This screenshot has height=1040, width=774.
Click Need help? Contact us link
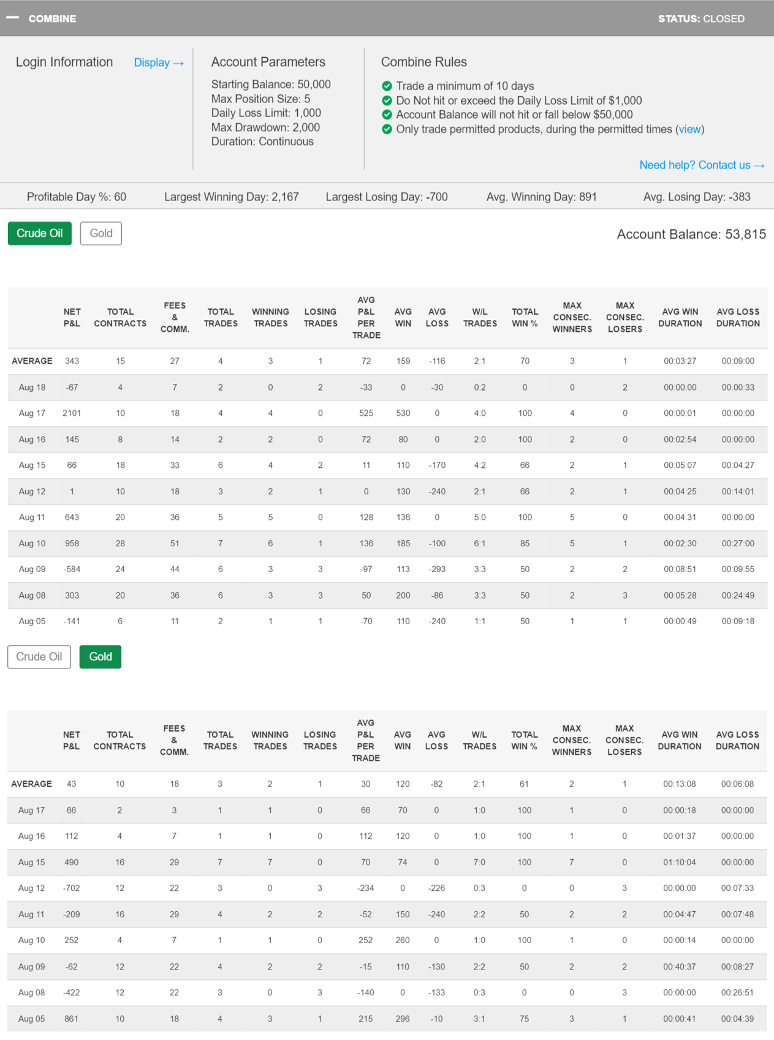click(x=701, y=165)
